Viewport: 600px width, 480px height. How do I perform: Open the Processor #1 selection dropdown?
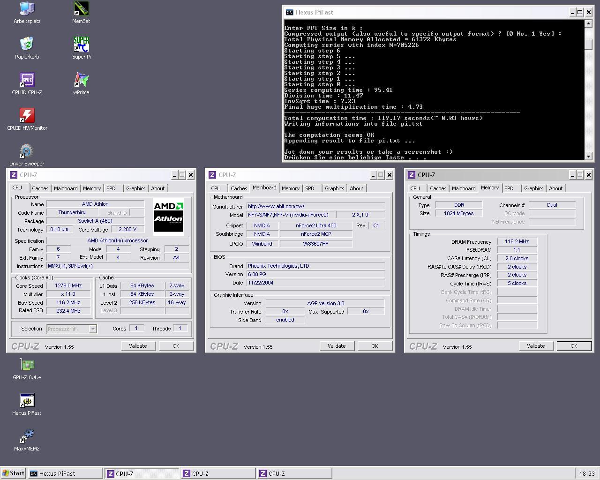[x=72, y=329]
